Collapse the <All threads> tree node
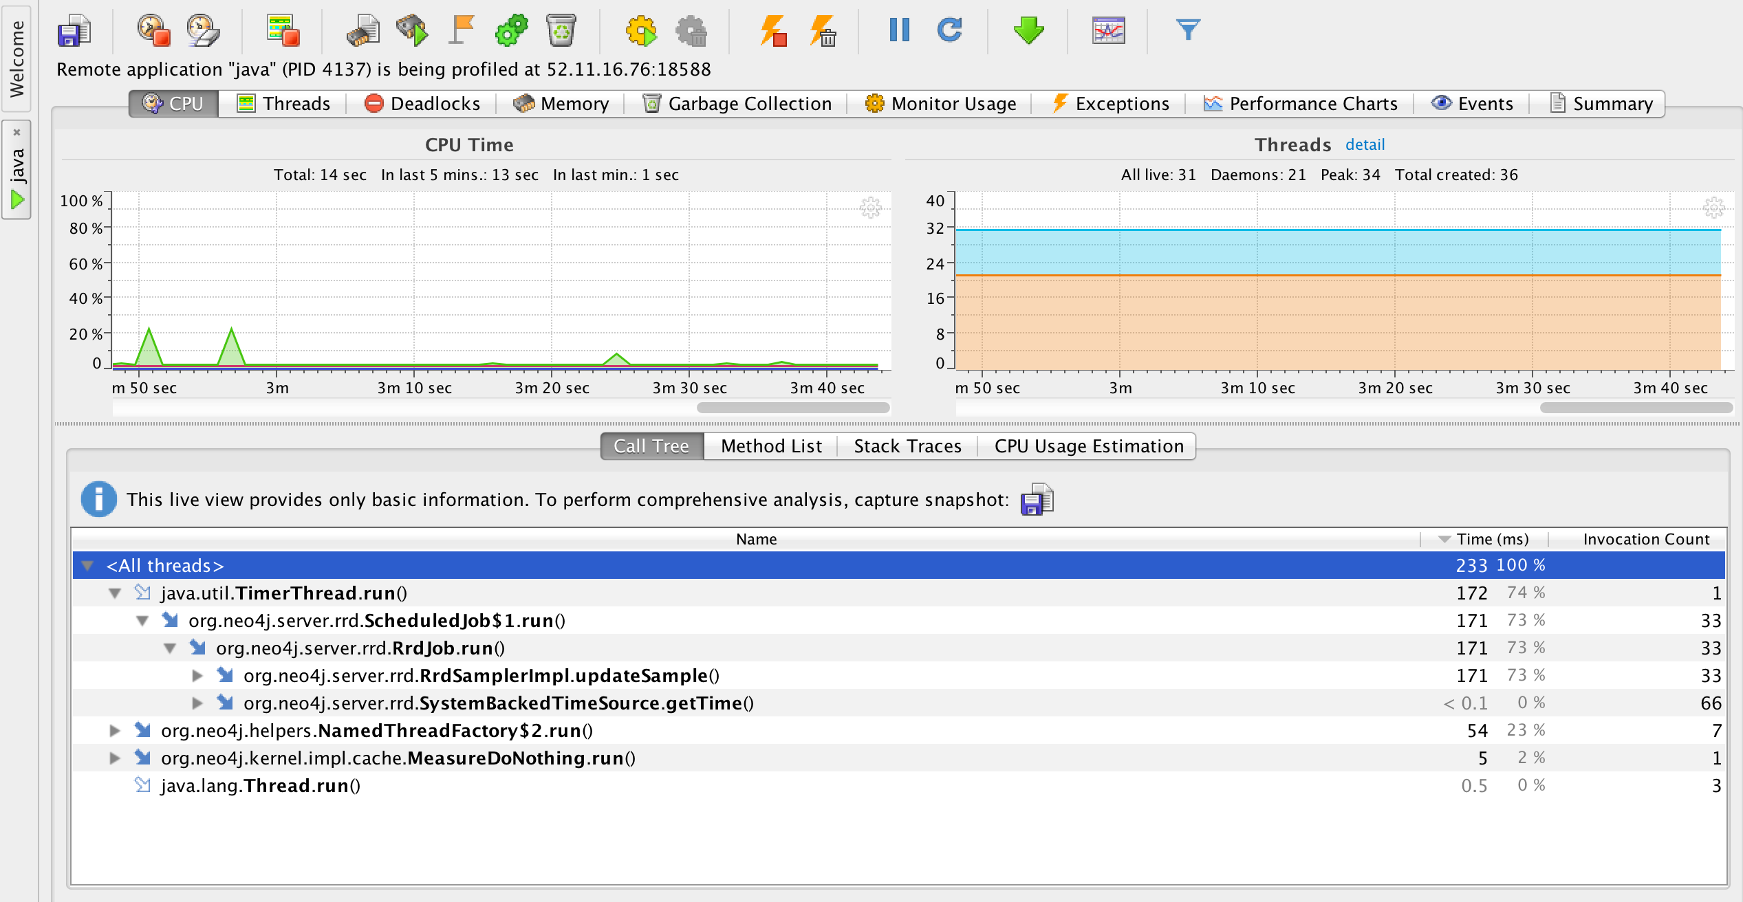 tap(87, 566)
